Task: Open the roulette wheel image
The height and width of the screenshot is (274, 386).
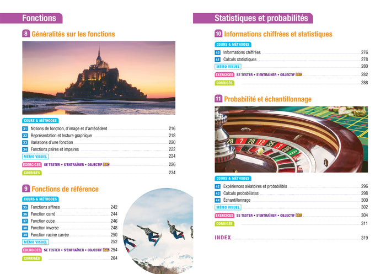Action: point(291,139)
